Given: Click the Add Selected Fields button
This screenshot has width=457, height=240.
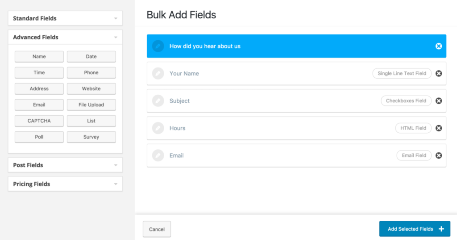Looking at the screenshot, I should click(x=415, y=229).
